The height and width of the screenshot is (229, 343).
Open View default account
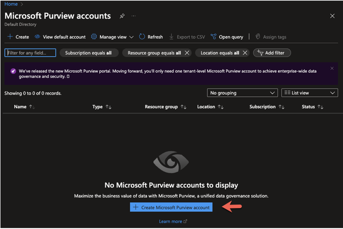60,37
